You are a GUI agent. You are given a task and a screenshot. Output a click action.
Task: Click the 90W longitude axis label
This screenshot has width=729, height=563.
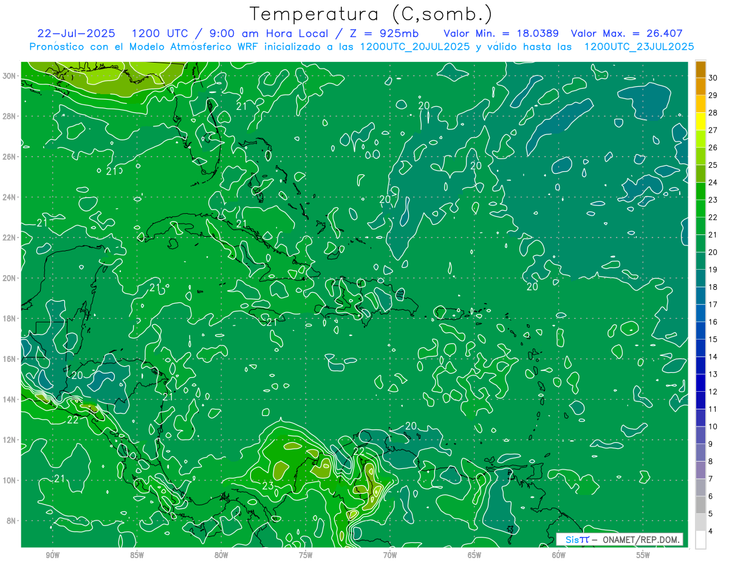pos(52,555)
